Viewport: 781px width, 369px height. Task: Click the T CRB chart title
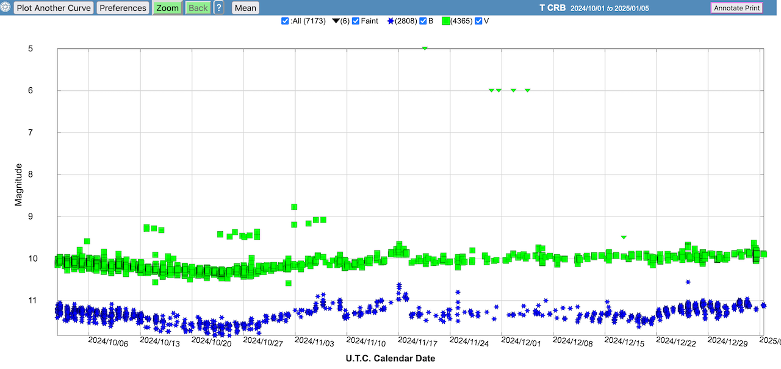(552, 8)
